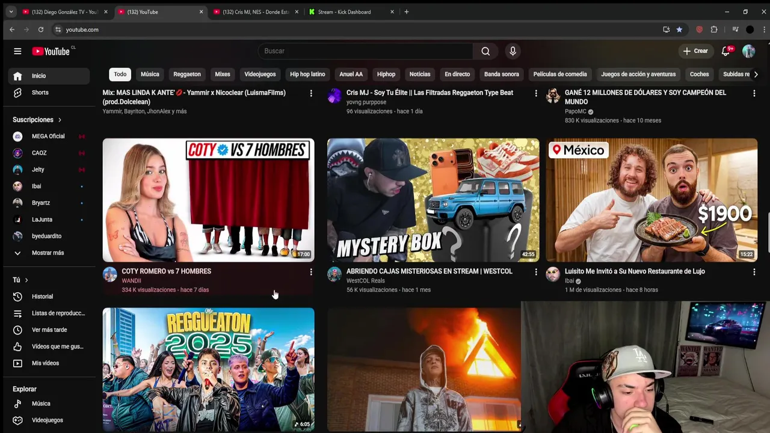The image size is (770, 433).
Task: Open the MYSTERY BOX video thumbnail
Action: point(433,200)
